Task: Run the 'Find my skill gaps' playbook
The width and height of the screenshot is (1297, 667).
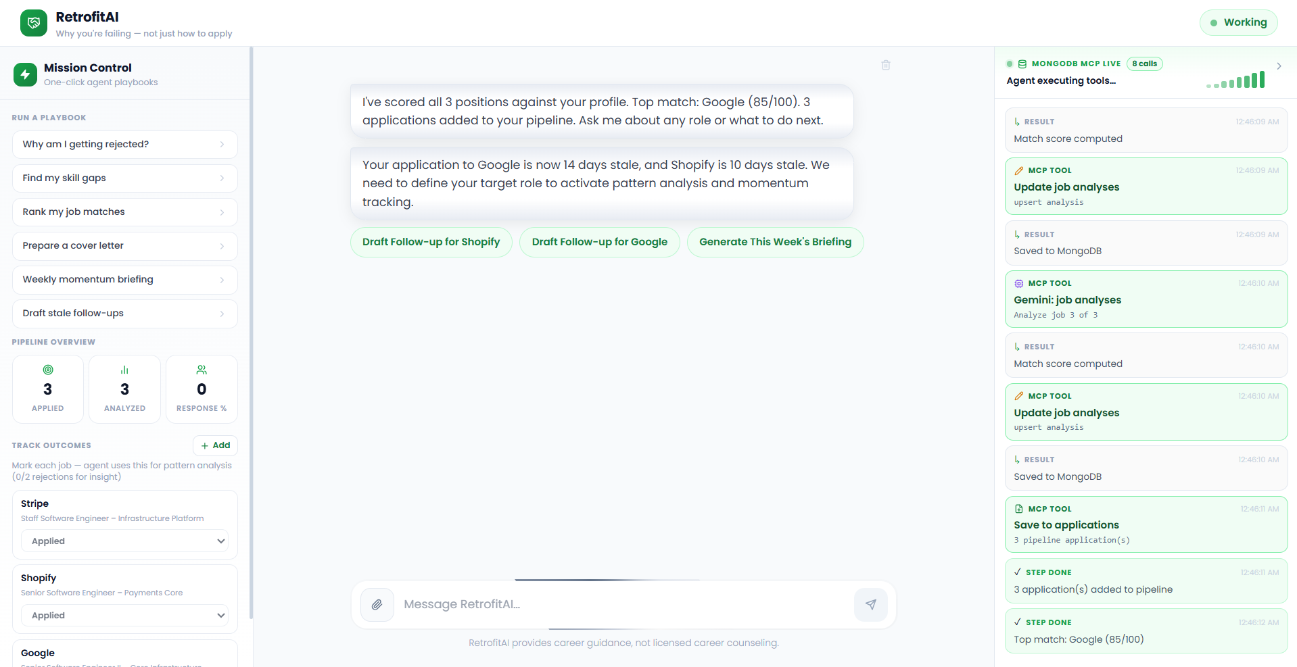Action: pos(125,178)
